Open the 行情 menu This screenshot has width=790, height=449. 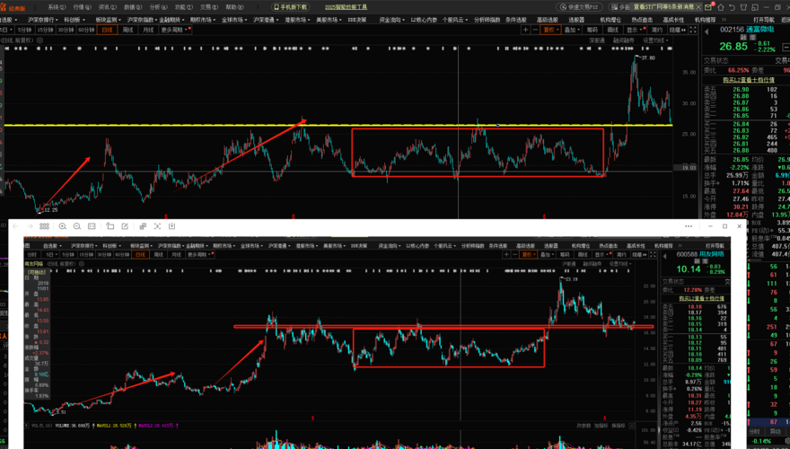[x=82, y=7]
